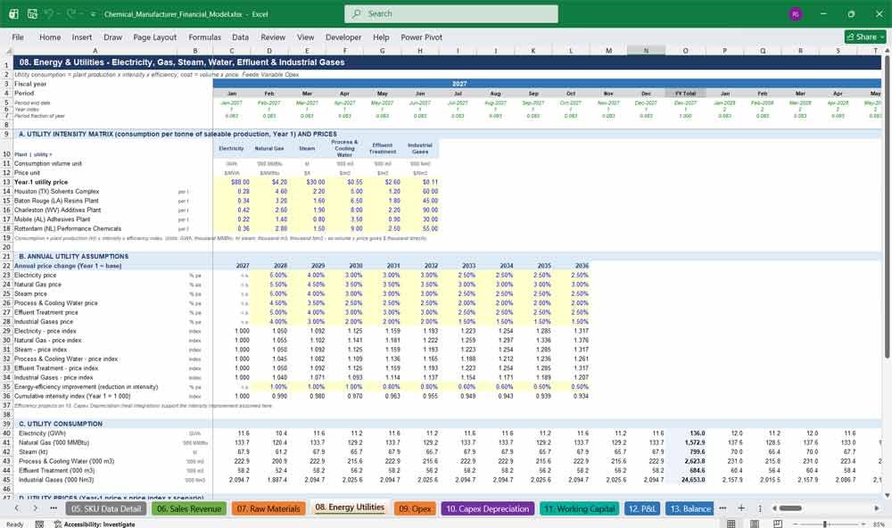The width and height of the screenshot is (892, 528).
Task: Open the Undo history dropdown arrow
Action: [x=59, y=14]
